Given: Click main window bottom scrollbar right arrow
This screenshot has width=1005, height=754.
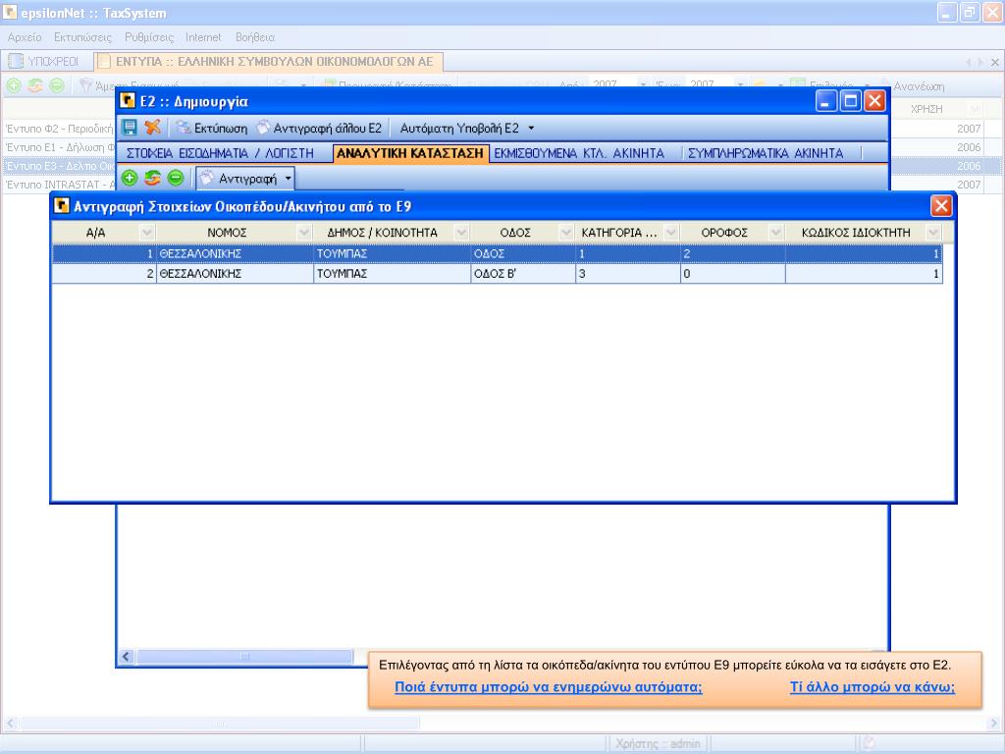Looking at the screenshot, I should 995,724.
